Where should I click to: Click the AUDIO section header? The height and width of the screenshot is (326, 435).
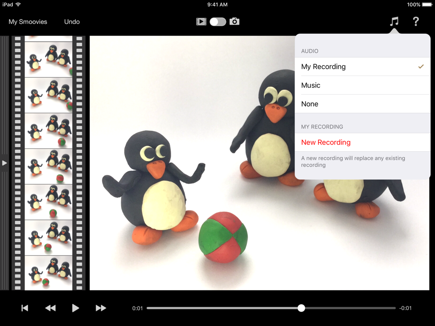pos(309,51)
